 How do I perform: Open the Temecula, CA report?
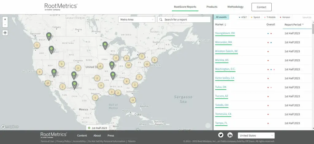point(223,114)
